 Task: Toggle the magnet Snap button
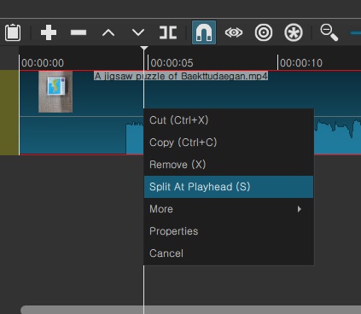pos(204,32)
